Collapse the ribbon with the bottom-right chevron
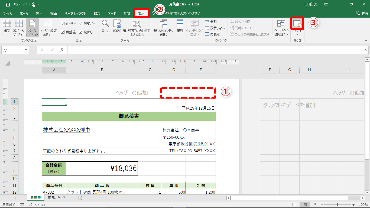Viewport: 370px width, 208px height. (x=366, y=41)
